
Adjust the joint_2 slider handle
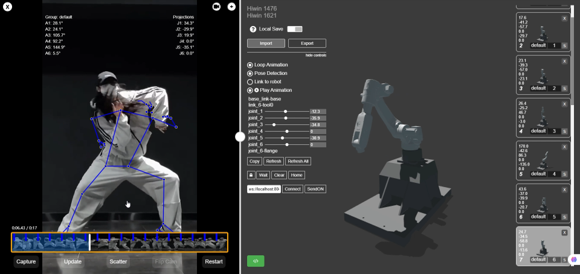tap(286, 118)
